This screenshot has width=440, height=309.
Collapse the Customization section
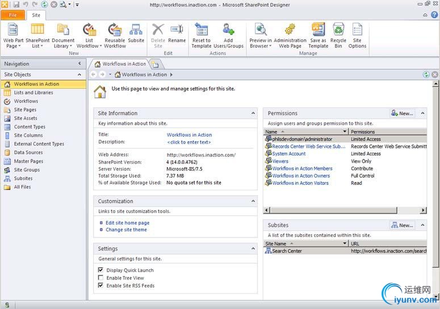(x=253, y=201)
